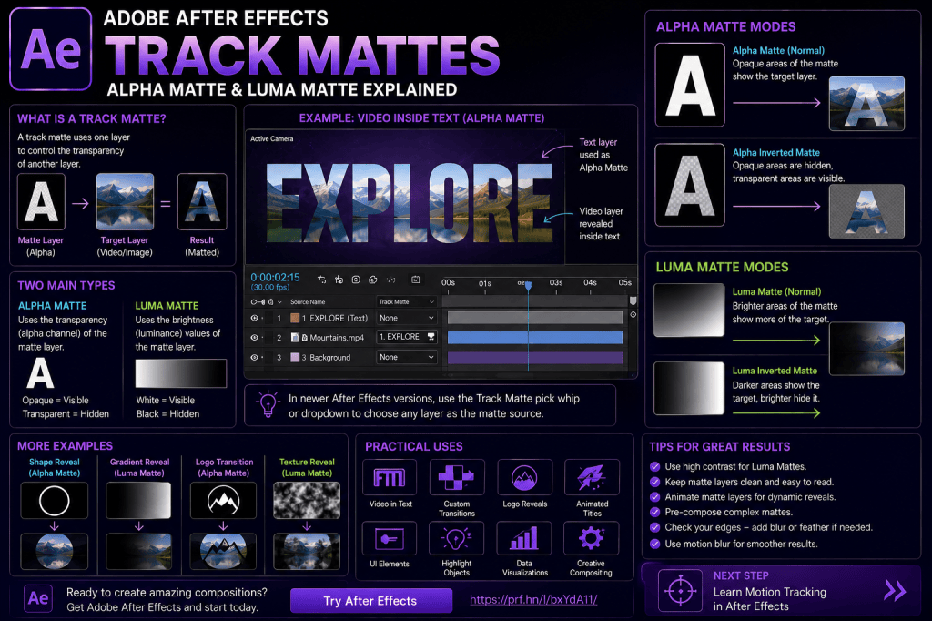Click the Matte Layer (Alpha) A thumbnail
This screenshot has width=932, height=621.
41,201
